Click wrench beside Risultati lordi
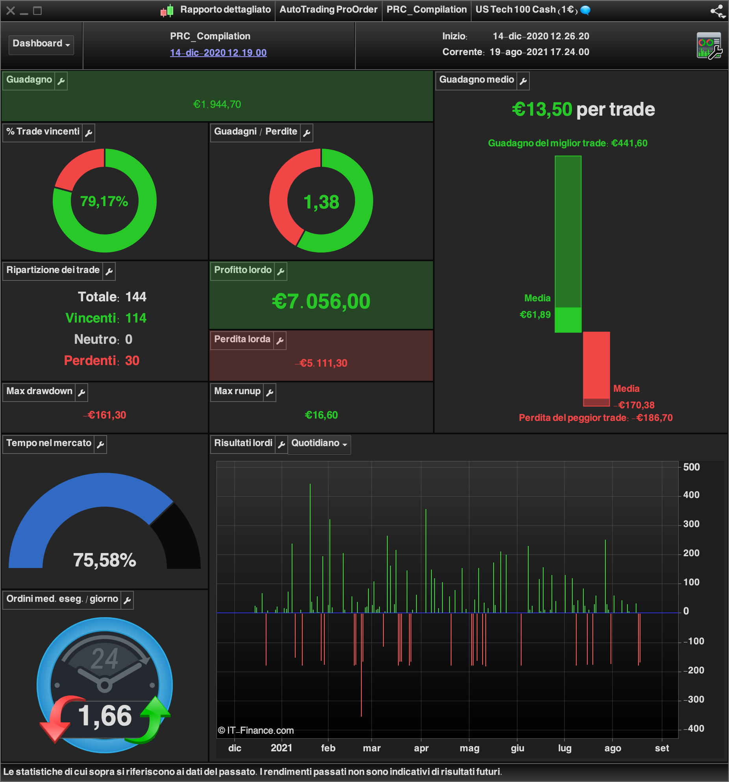This screenshot has height=782, width=729. (281, 444)
